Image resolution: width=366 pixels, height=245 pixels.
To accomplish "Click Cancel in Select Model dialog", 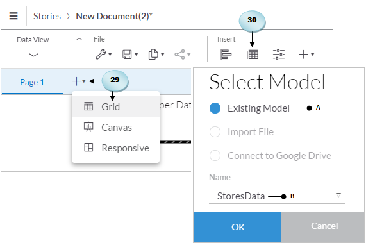I will pyautogui.click(x=323, y=227).
